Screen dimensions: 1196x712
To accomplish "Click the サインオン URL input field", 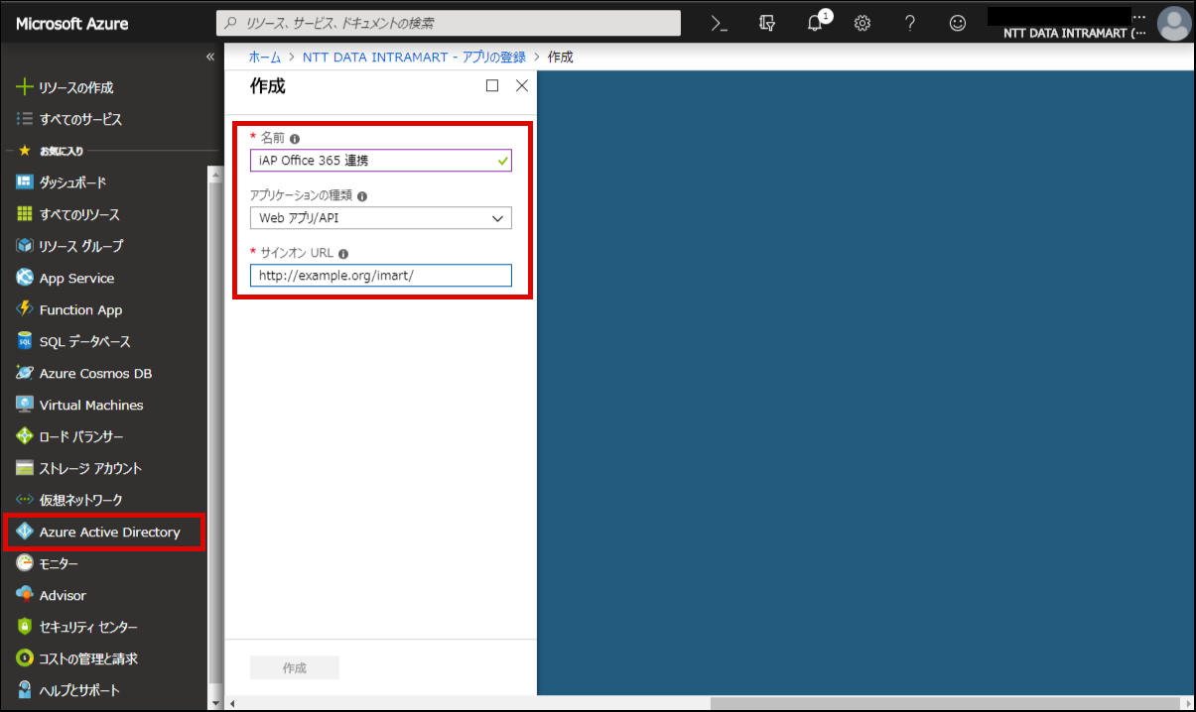I will [x=381, y=275].
